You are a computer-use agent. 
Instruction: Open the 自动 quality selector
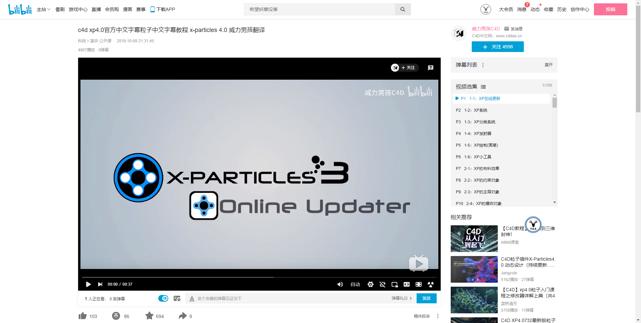355,284
